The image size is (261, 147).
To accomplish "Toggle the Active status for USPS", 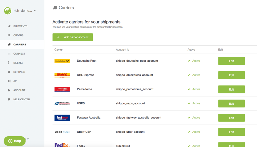I will [189, 103].
